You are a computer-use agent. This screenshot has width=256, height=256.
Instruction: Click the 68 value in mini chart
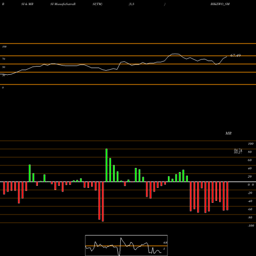pos(165,243)
